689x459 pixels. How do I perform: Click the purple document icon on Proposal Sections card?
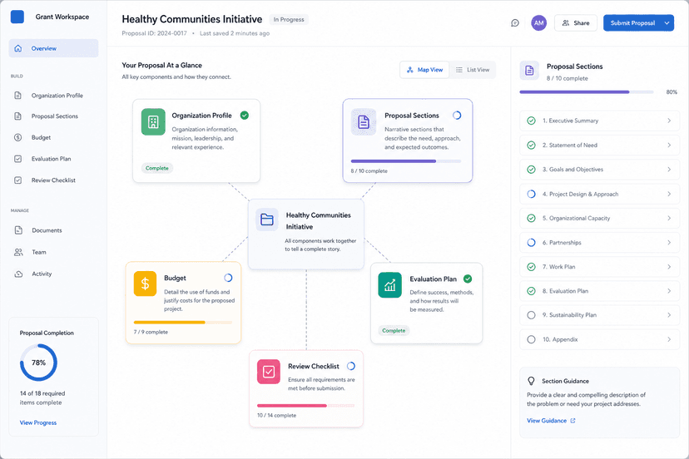click(x=364, y=121)
